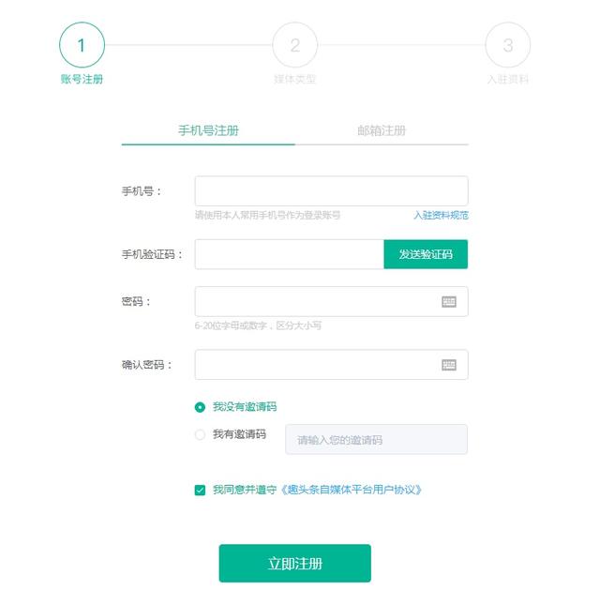
Task: Open the 趣头条自媒体平台用户协议 link
Action: tap(352, 490)
